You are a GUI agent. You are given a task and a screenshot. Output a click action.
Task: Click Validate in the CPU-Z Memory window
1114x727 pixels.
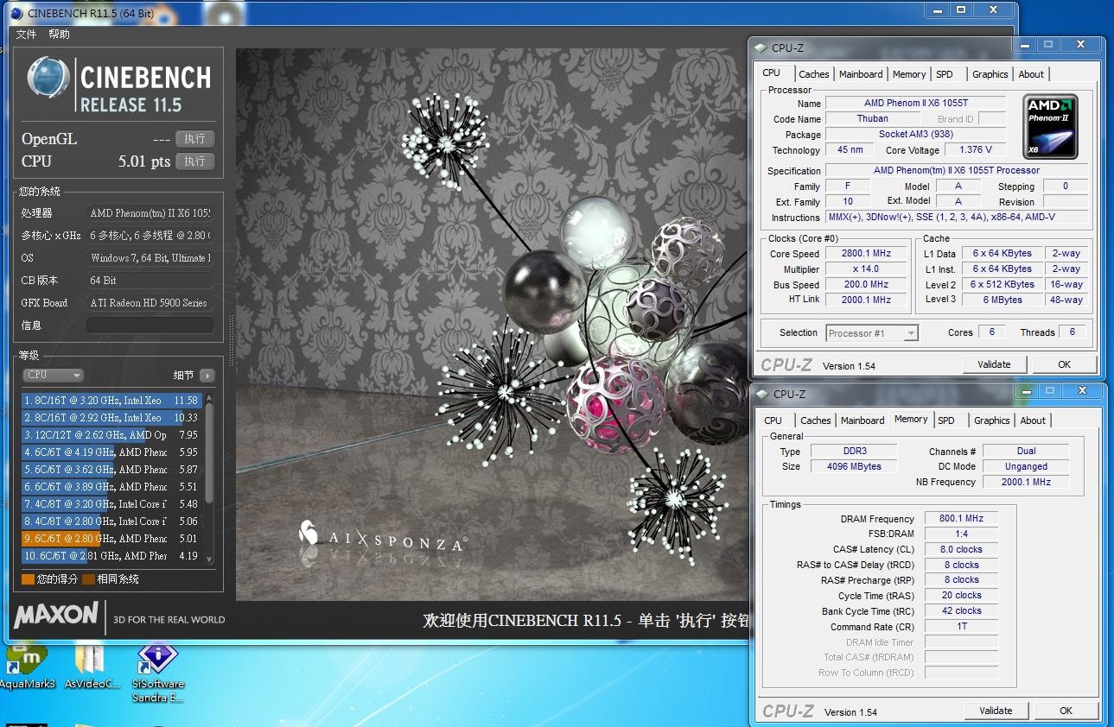pos(996,711)
